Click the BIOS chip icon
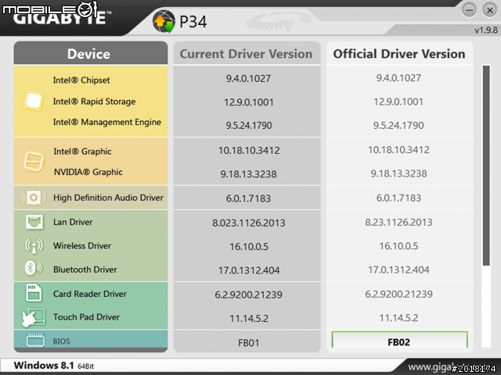The width and height of the screenshot is (501, 375). pos(35,341)
